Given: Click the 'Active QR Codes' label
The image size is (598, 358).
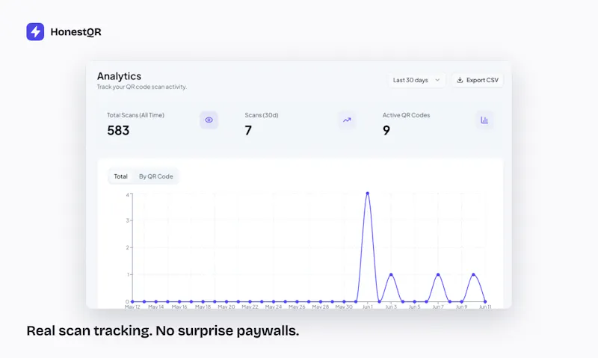Looking at the screenshot, I should click(406, 115).
